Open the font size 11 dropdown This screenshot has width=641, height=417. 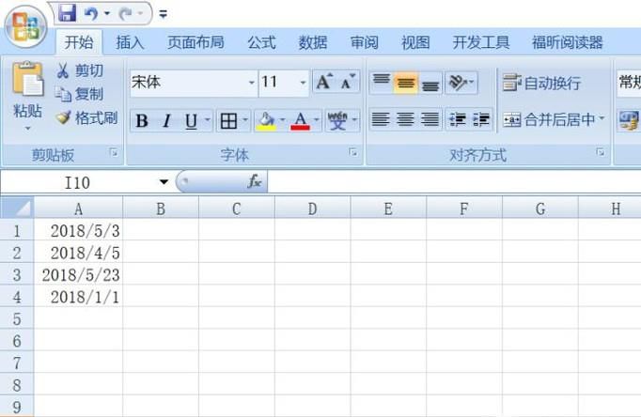(x=303, y=83)
